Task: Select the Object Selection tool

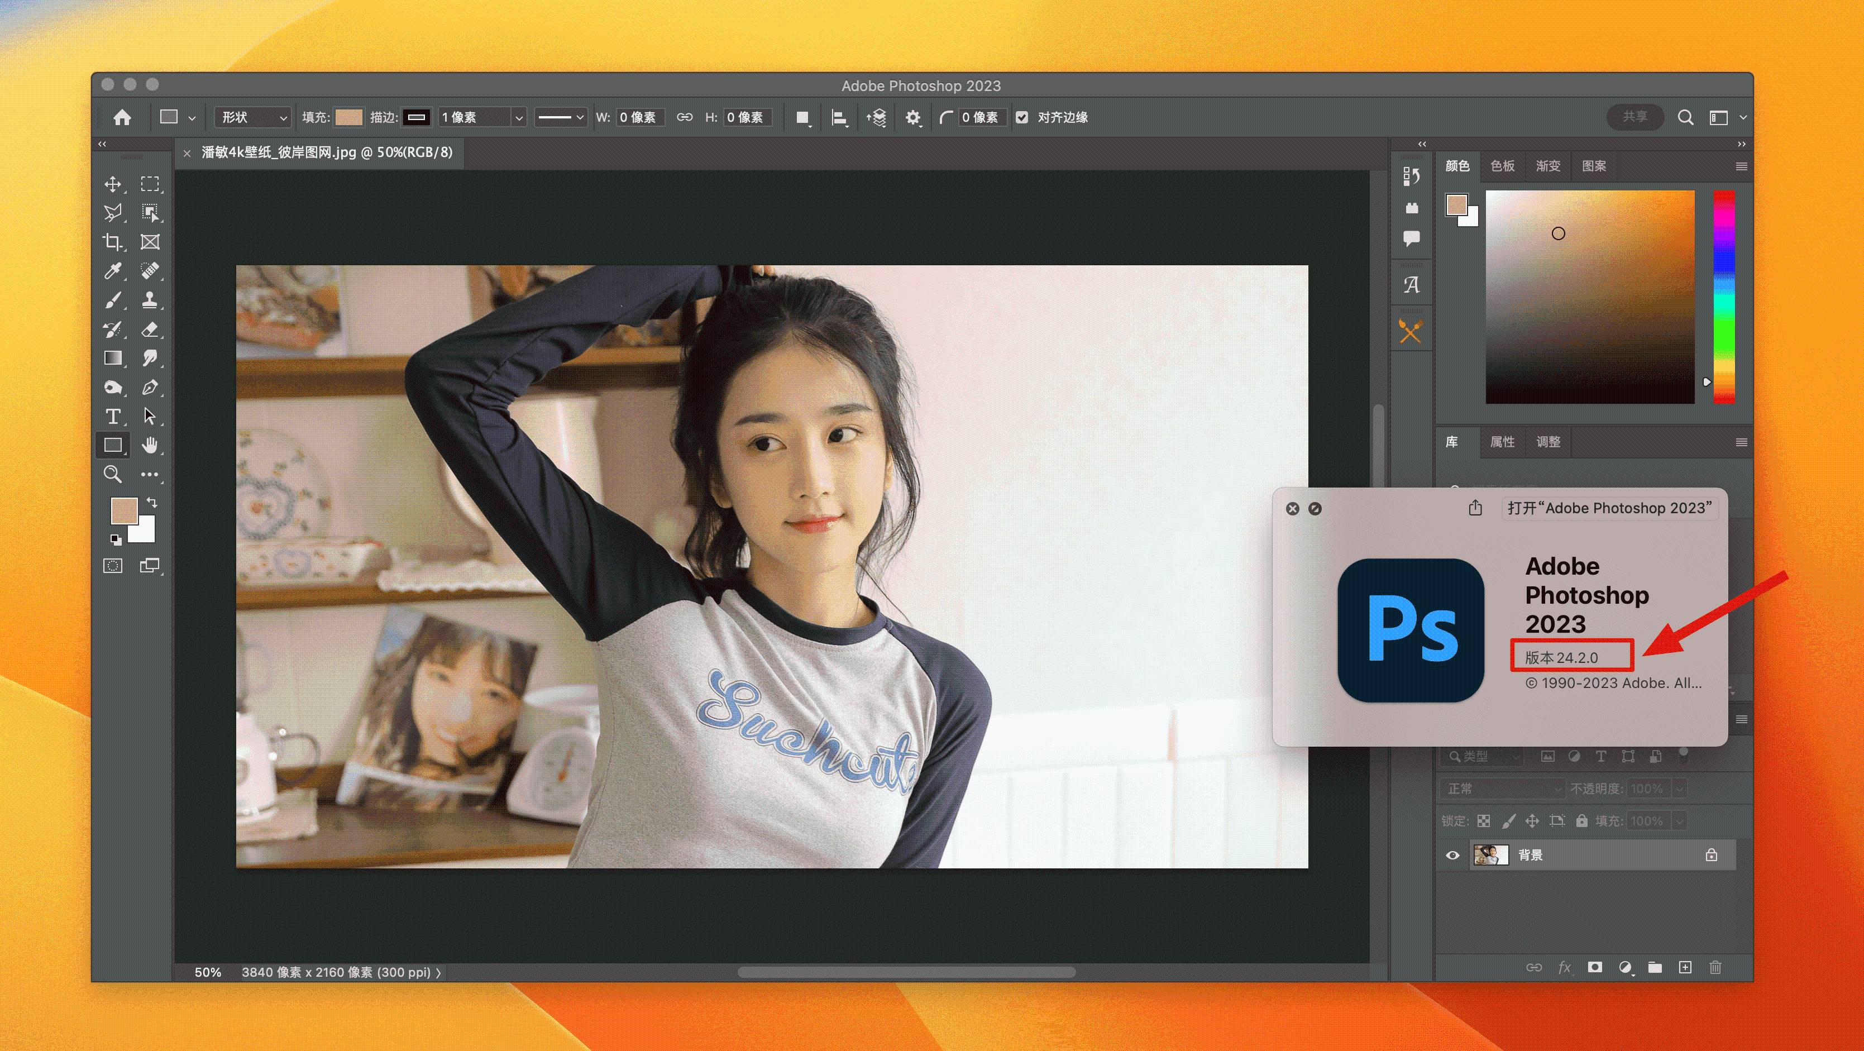Action: [x=150, y=213]
